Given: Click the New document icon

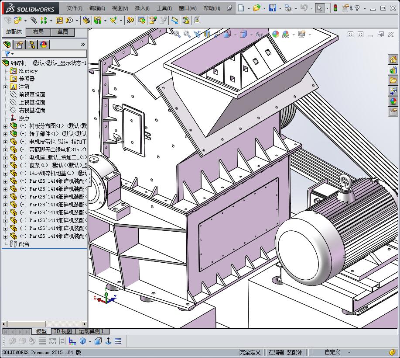Looking at the screenshot, I should 241,8.
